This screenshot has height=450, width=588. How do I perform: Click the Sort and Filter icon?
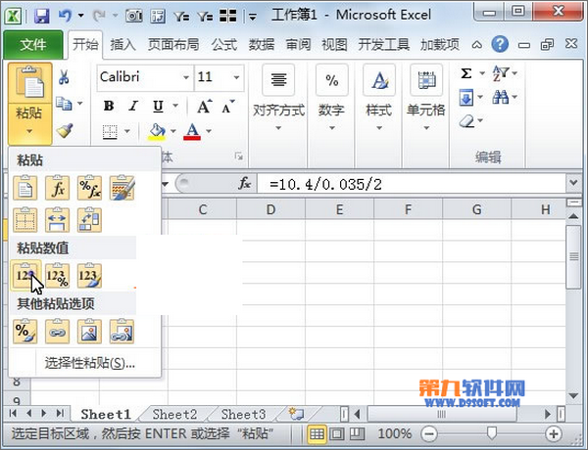(x=501, y=73)
